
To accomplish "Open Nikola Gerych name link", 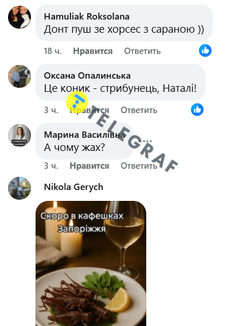I will coord(73,187).
